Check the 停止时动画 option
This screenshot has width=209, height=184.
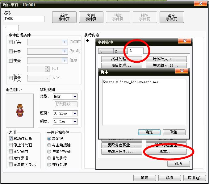pyautogui.click(x=10, y=145)
